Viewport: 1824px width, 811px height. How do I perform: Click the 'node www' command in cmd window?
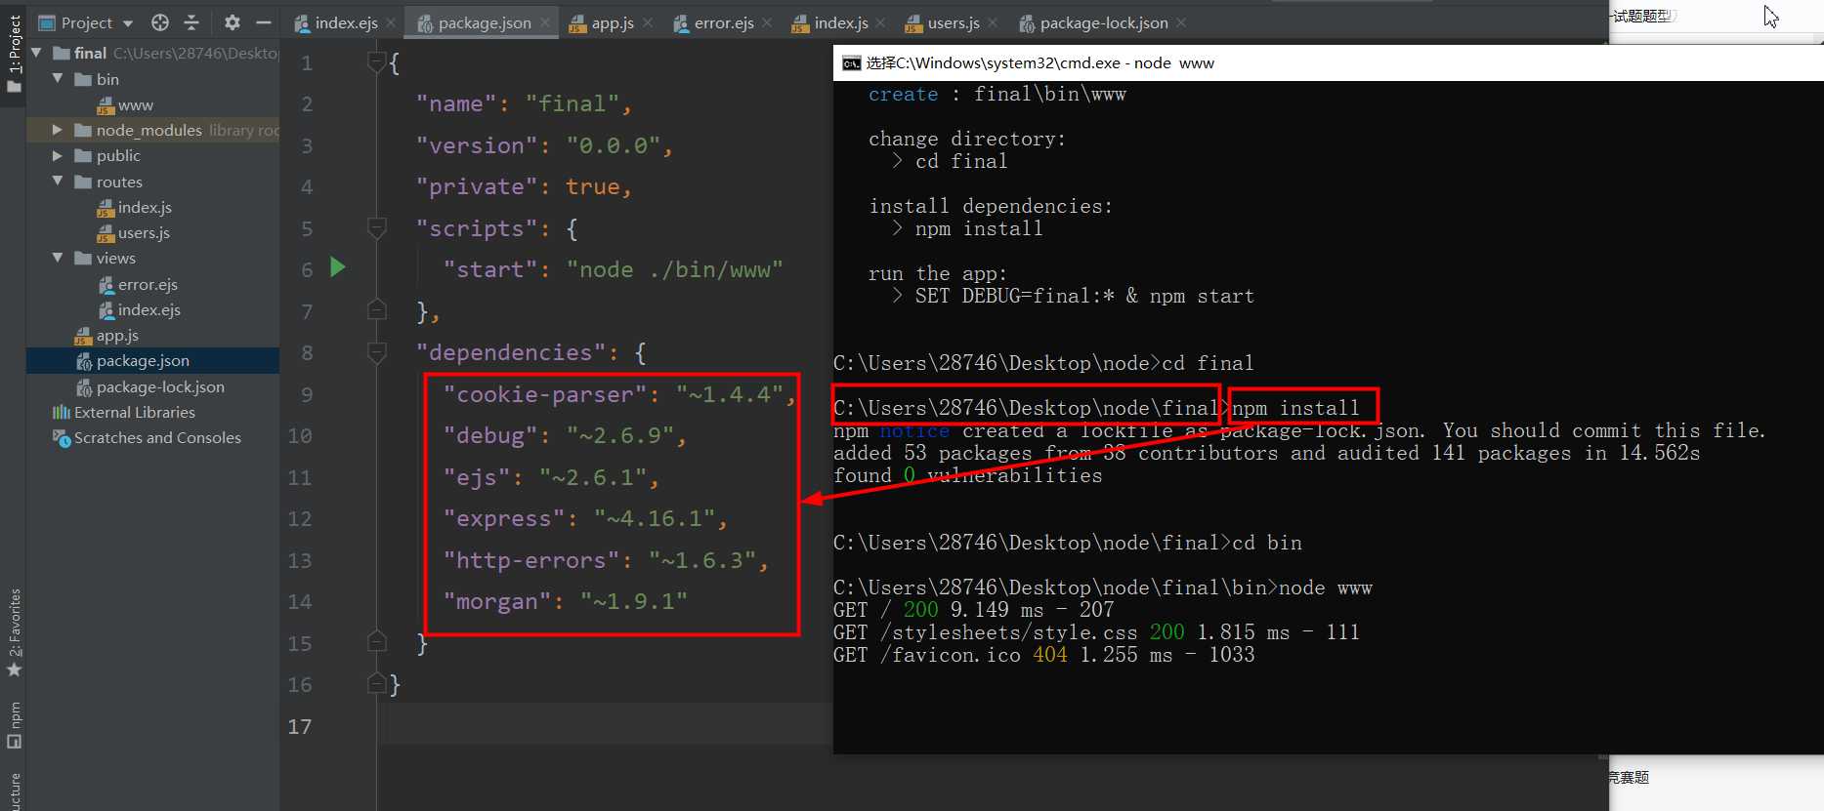(x=1326, y=588)
